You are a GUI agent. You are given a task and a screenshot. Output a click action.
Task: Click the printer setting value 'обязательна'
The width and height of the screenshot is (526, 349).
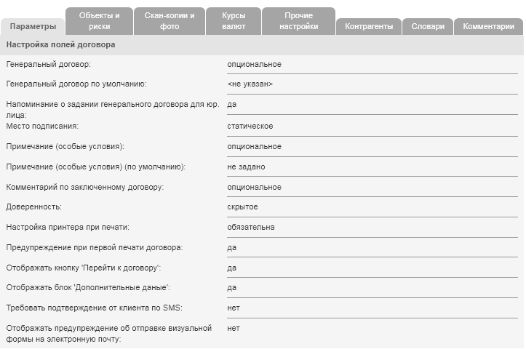click(251, 228)
